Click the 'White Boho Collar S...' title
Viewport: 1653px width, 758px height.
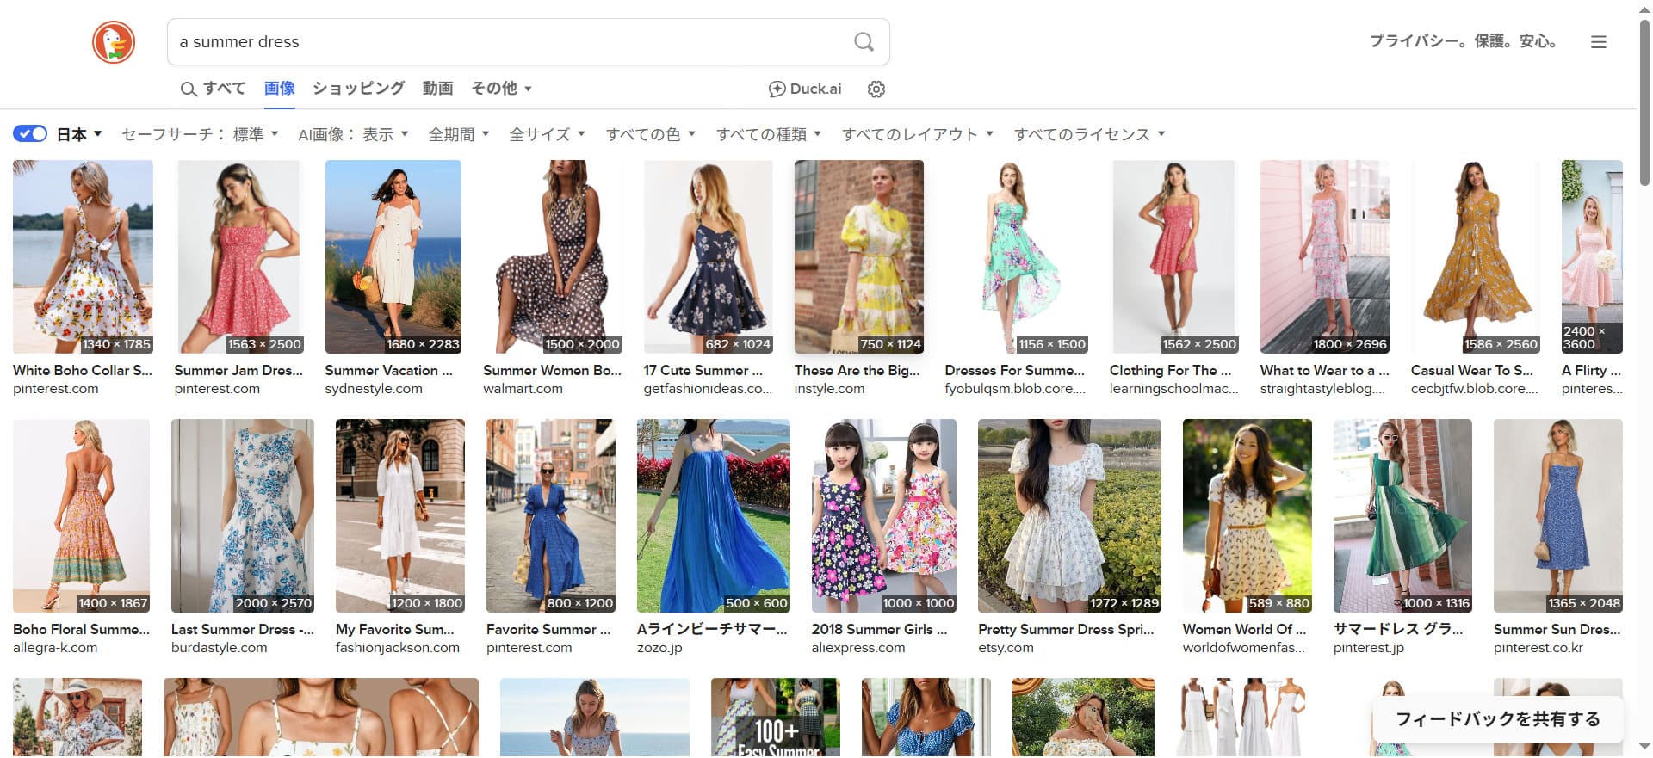pyautogui.click(x=83, y=370)
